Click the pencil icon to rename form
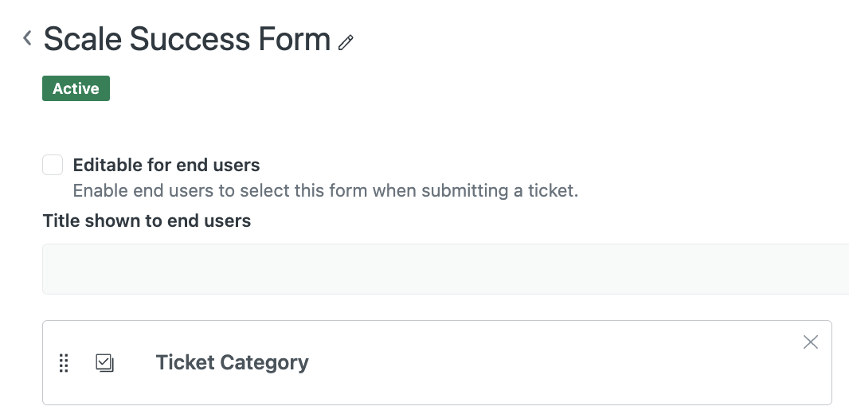Viewport: 849px width, 414px height. 346,42
